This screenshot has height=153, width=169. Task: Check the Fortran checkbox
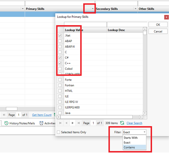60,85
